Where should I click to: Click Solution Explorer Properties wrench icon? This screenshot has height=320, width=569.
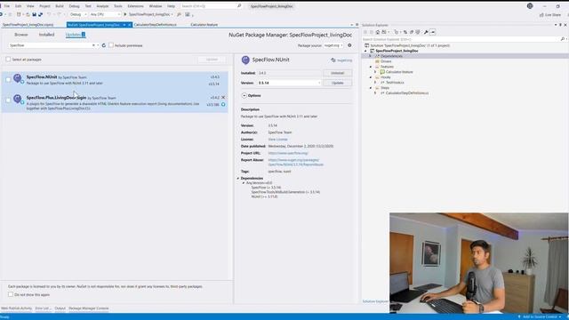pyautogui.click(x=426, y=32)
